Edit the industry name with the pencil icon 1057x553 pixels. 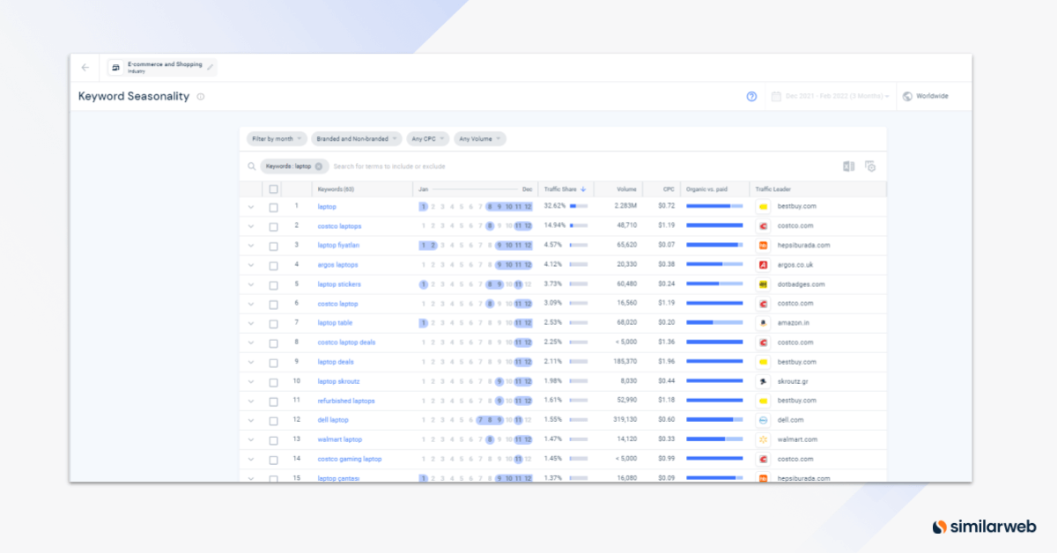point(209,66)
